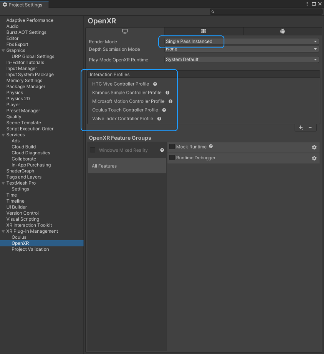
Task: Open the Render Mode dropdown
Action: pos(241,42)
